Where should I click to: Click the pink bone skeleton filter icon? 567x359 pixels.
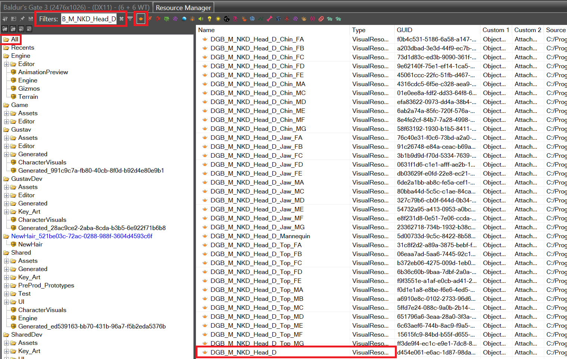coord(270,19)
